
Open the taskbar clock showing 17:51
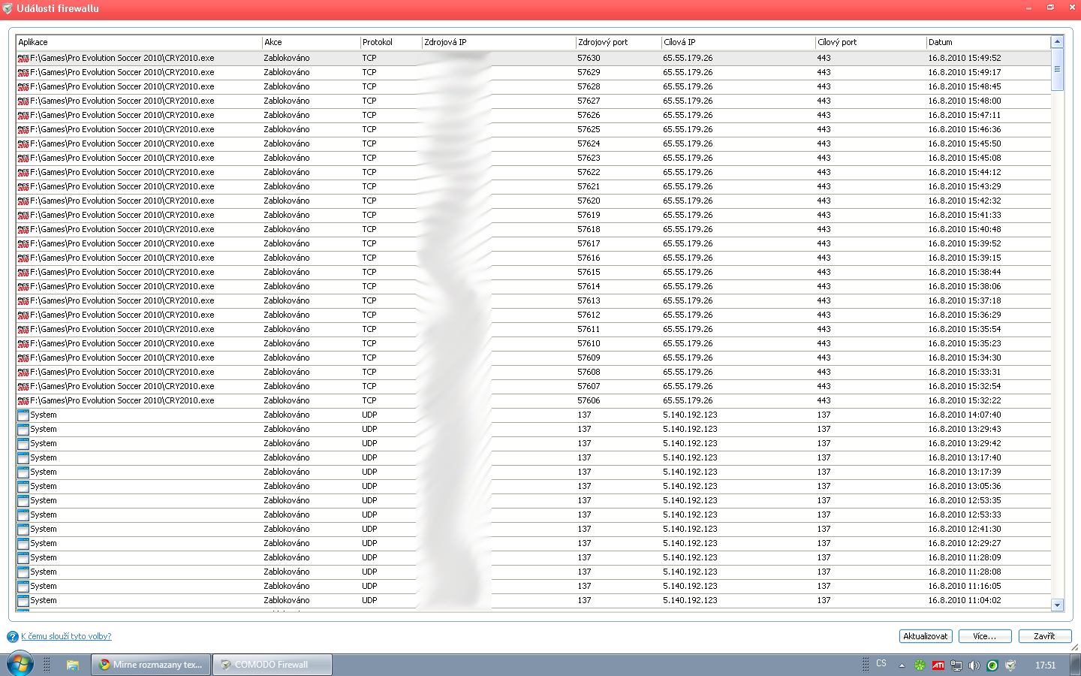click(1045, 665)
